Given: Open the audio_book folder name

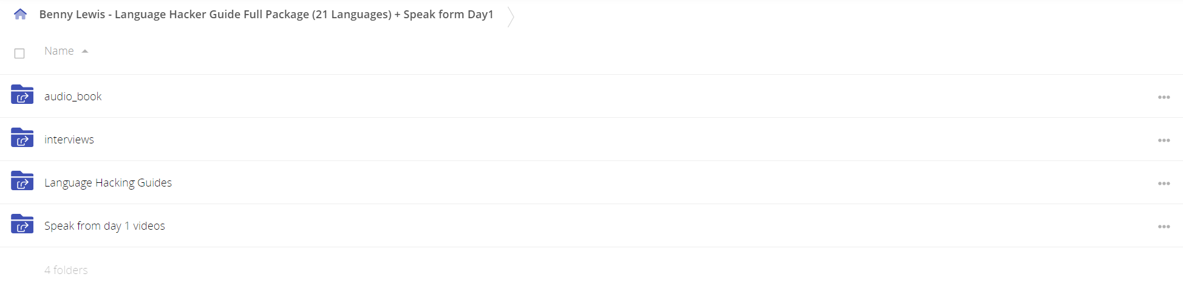Looking at the screenshot, I should [73, 97].
